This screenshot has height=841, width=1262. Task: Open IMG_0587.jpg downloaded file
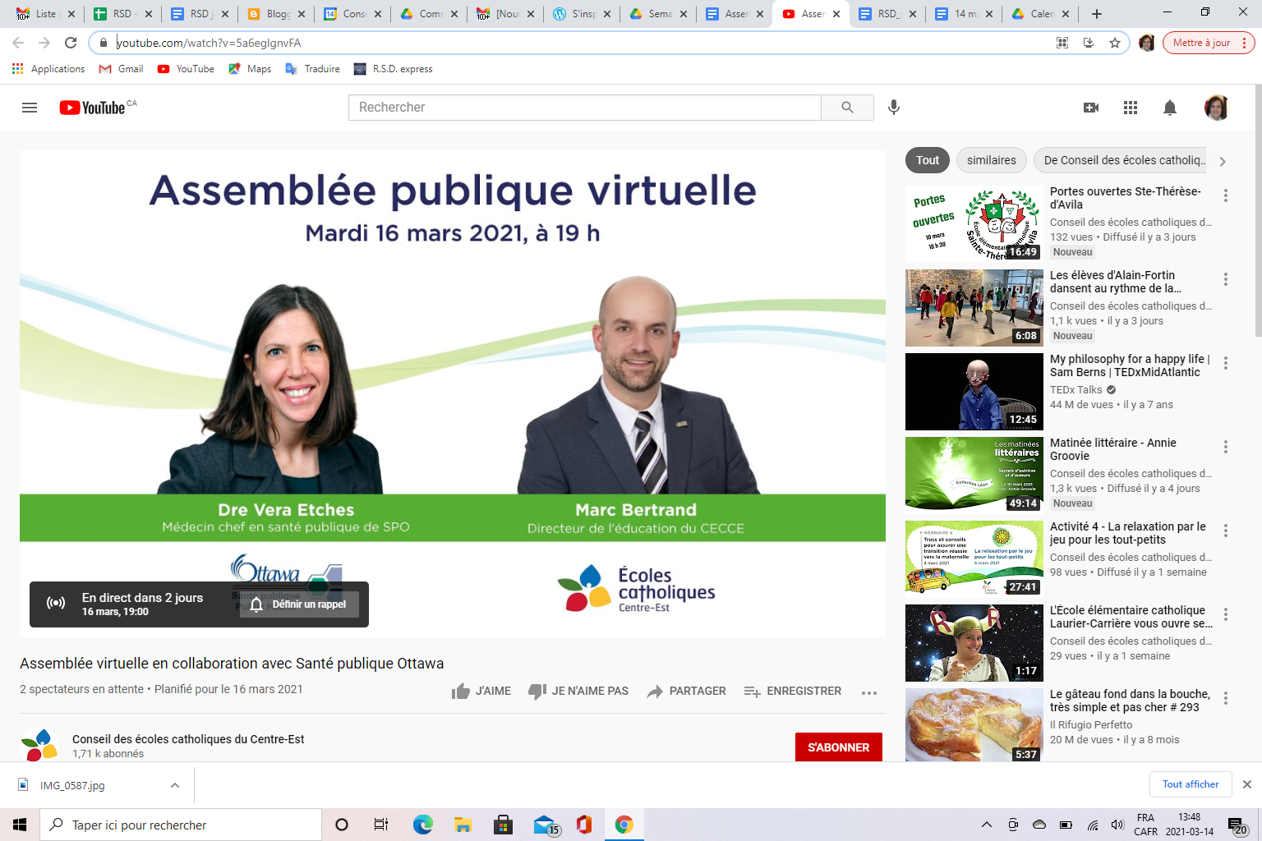click(72, 786)
